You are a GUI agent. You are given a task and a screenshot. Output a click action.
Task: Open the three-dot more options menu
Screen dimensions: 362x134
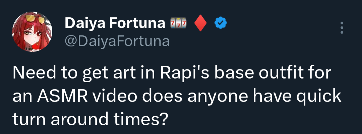pyautogui.click(x=342, y=28)
